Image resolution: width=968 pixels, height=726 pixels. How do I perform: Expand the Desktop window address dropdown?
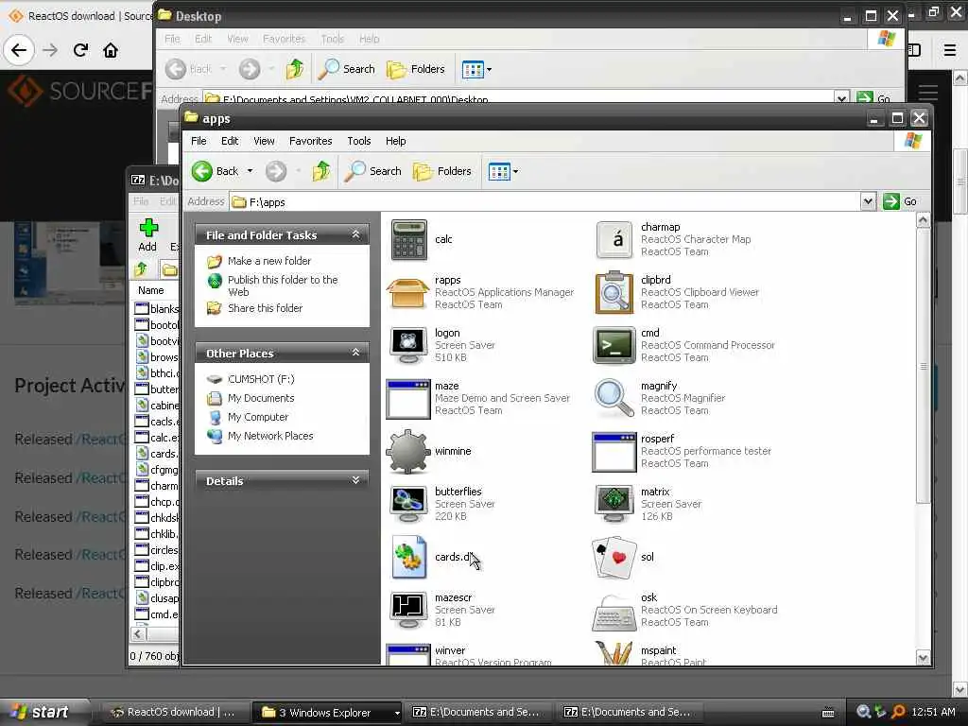tap(841, 98)
